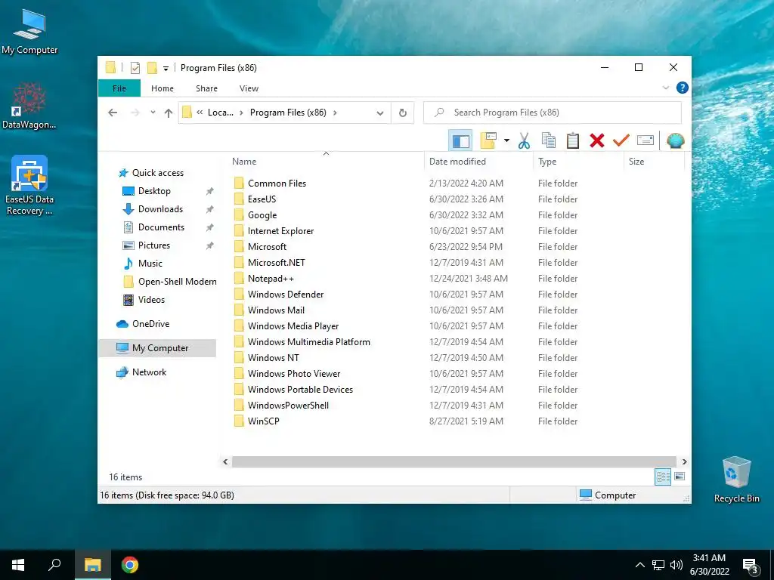Click the EaseUS Data Recovery desktop icon
Image resolution: width=774 pixels, height=580 pixels.
pyautogui.click(x=29, y=186)
